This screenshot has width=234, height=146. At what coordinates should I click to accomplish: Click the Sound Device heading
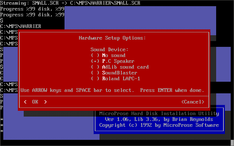click(x=109, y=49)
